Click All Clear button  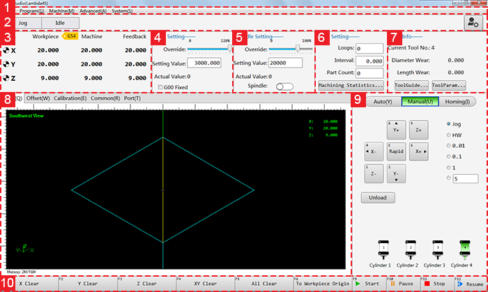coord(264,284)
